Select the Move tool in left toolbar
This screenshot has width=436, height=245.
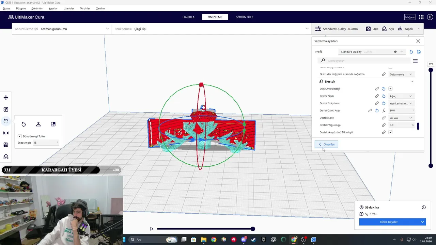(6, 98)
